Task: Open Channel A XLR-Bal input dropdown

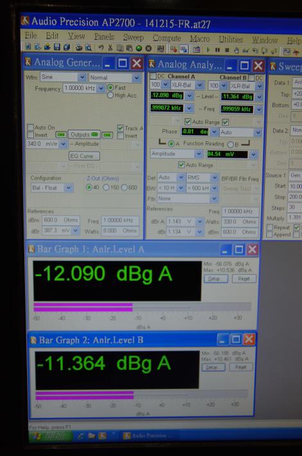Action: point(199,85)
